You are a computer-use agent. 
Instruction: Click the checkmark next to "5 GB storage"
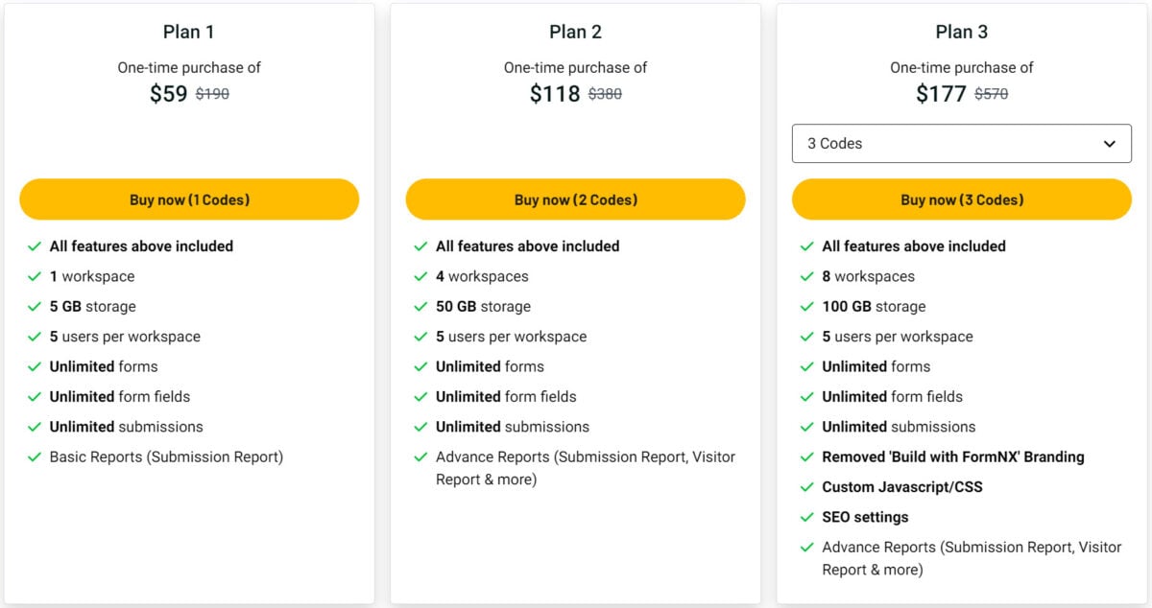point(34,306)
